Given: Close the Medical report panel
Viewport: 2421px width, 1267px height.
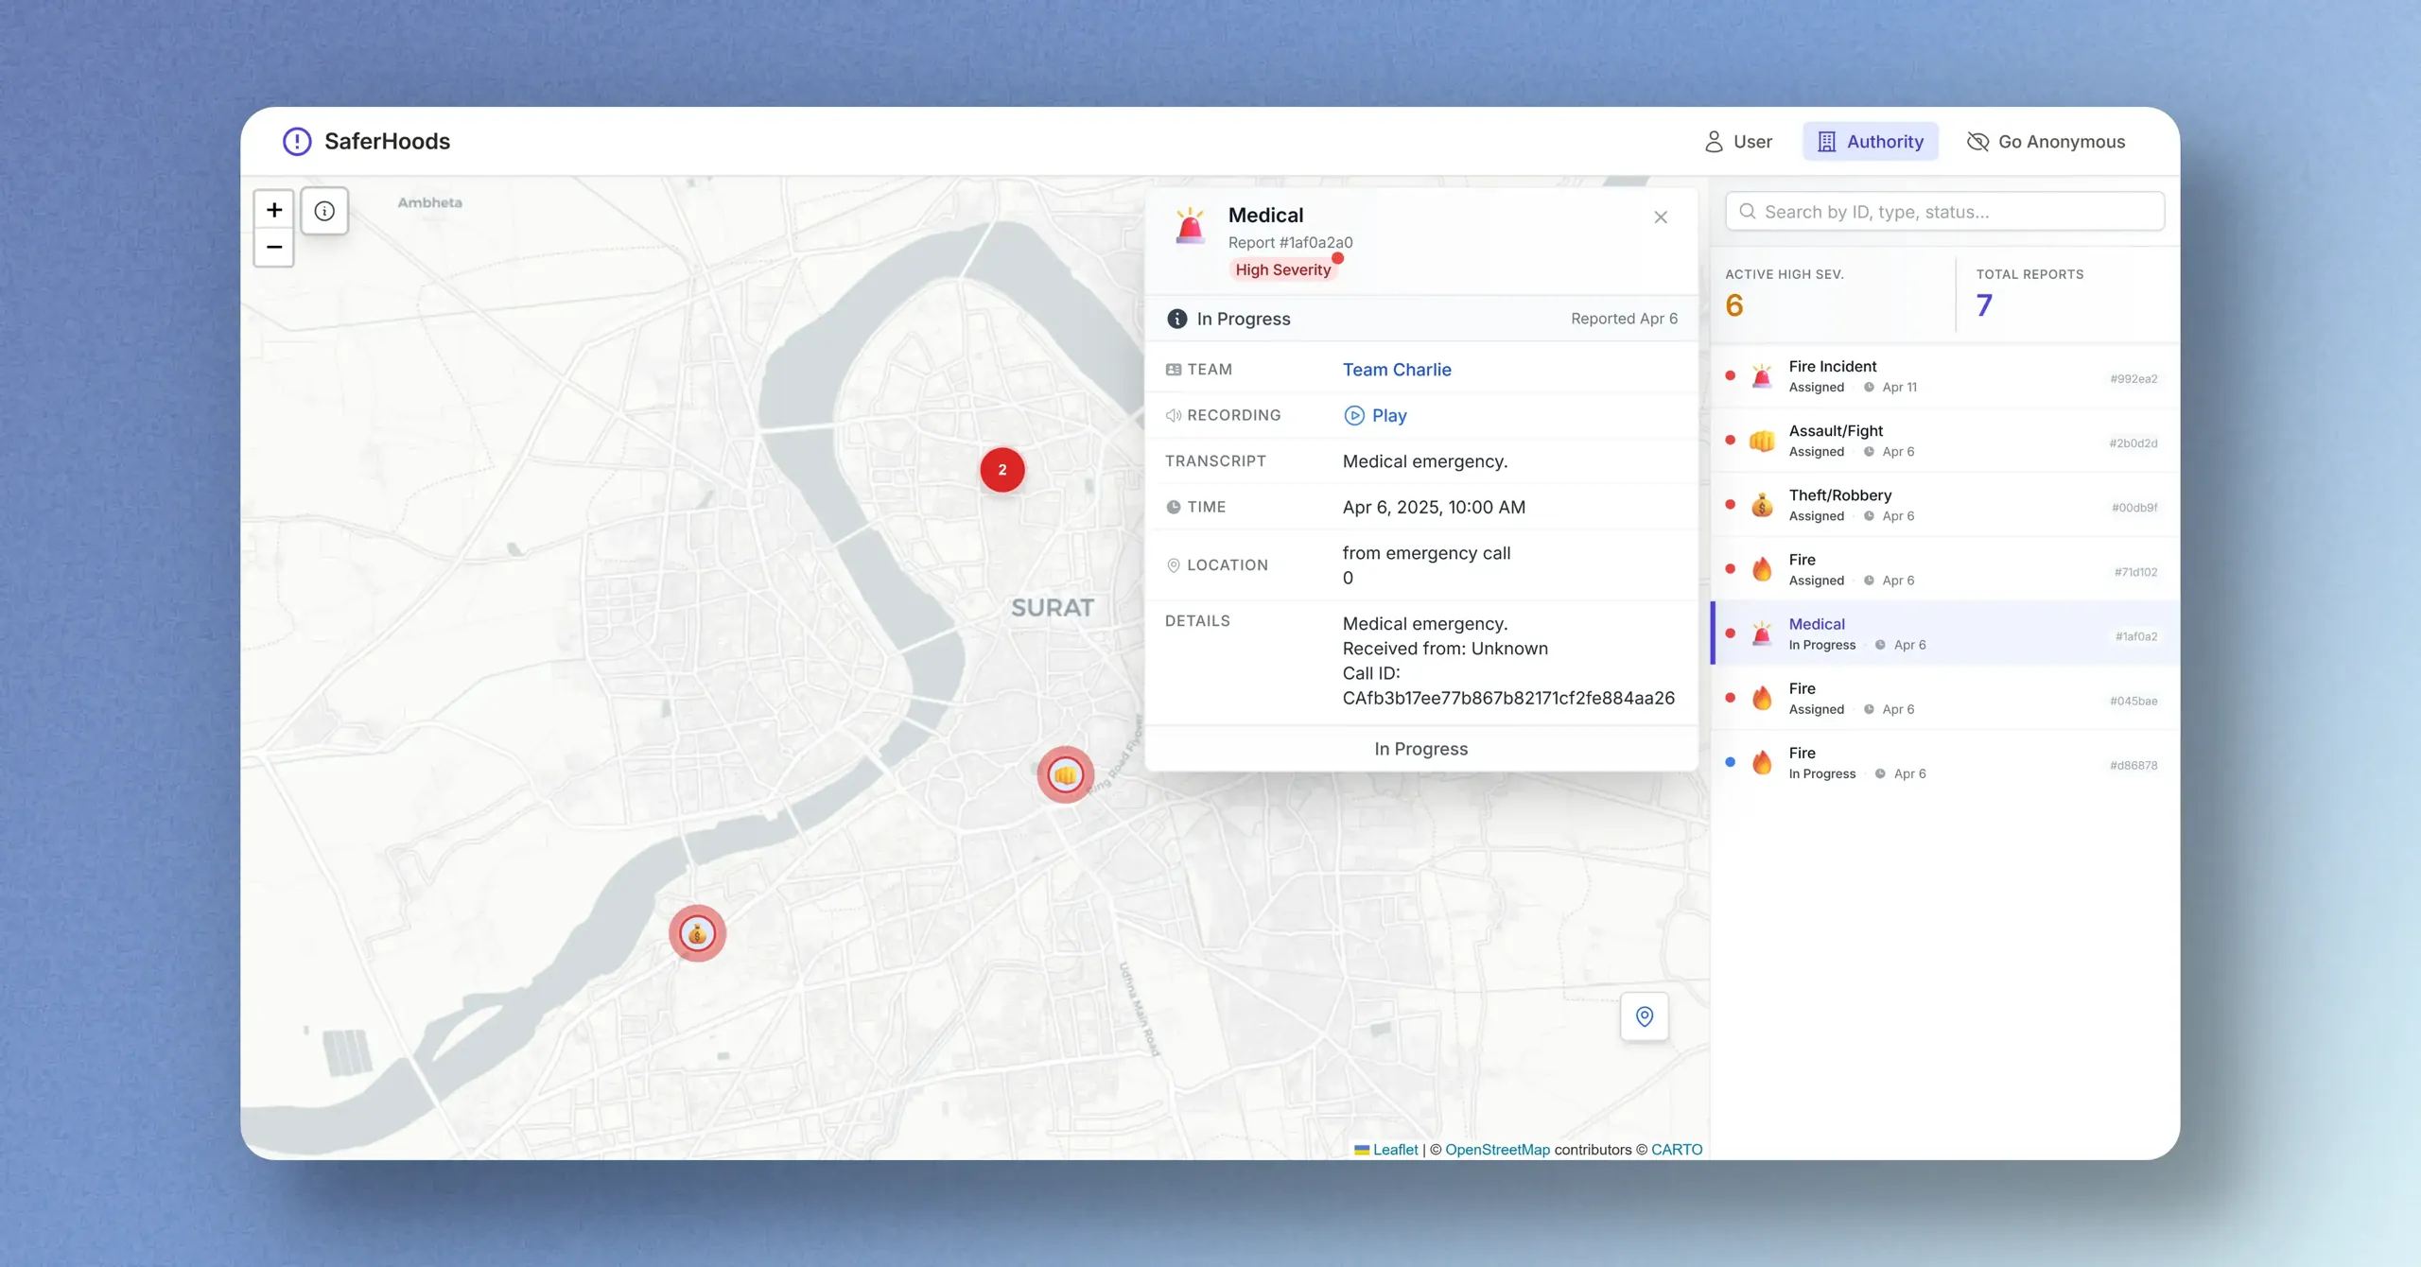Looking at the screenshot, I should [1661, 217].
